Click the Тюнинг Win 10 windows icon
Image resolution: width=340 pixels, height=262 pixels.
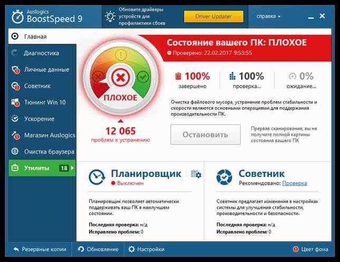click(16, 102)
